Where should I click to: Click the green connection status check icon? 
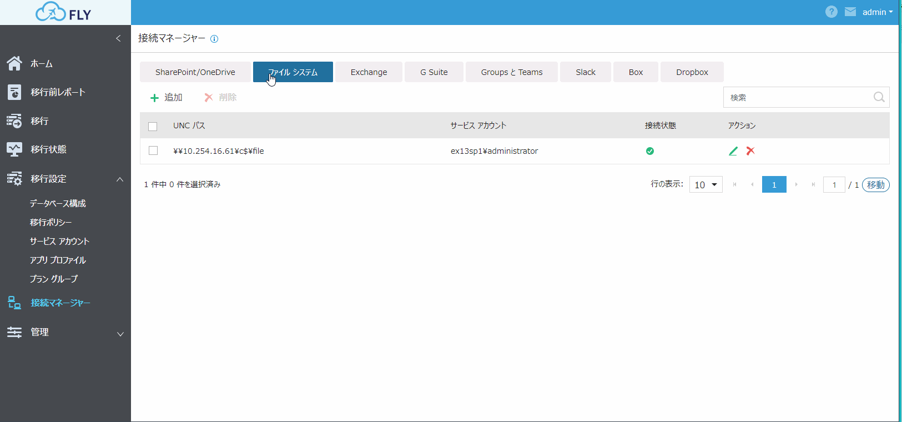click(650, 151)
